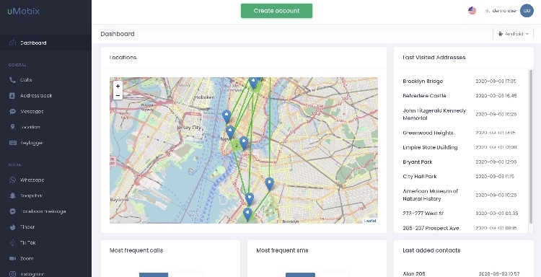Click the Location pin icon in sidebar
Viewport: 541px width, 277px height.
coord(13,127)
